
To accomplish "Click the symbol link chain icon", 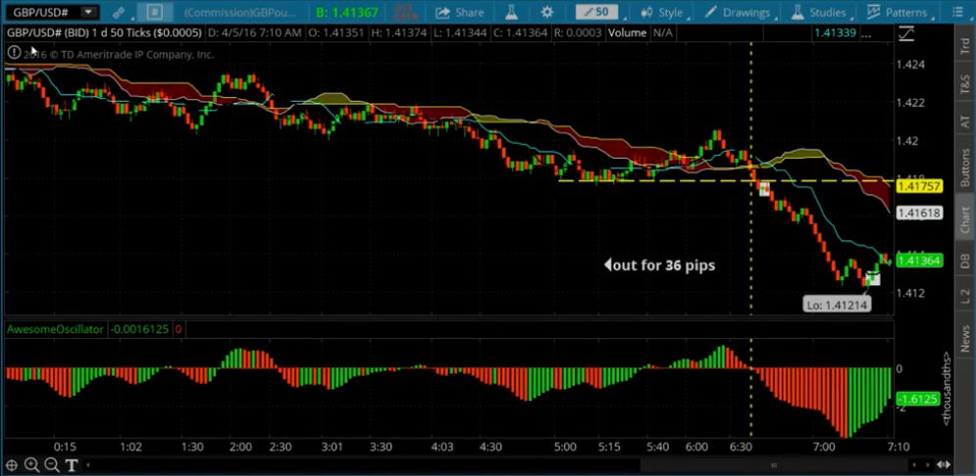I will pyautogui.click(x=119, y=13).
